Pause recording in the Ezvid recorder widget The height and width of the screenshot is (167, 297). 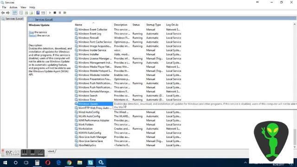[24, 153]
